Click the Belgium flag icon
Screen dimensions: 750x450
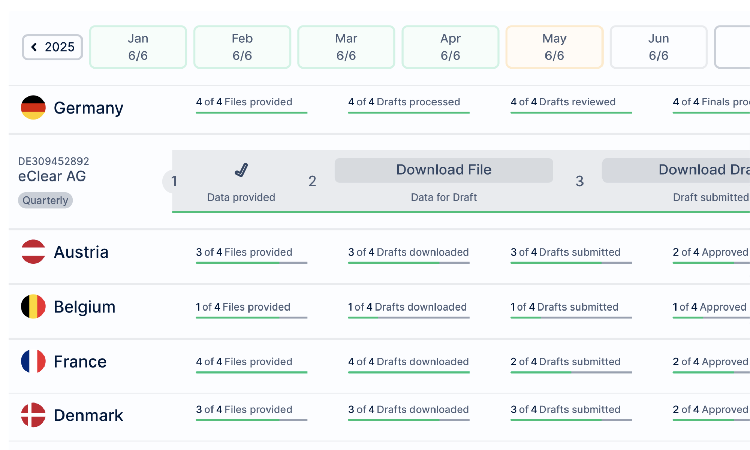coord(33,306)
